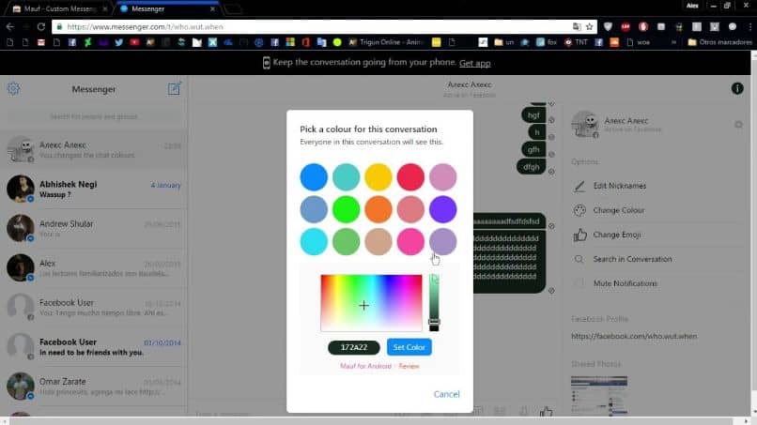Toggle the conversation info icon
This screenshot has height=425, width=757.
point(736,88)
